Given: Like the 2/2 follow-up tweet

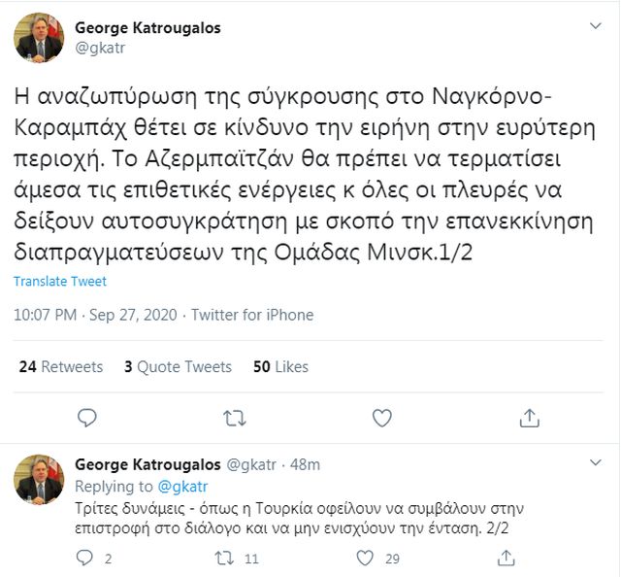Looking at the screenshot, I should [x=366, y=559].
